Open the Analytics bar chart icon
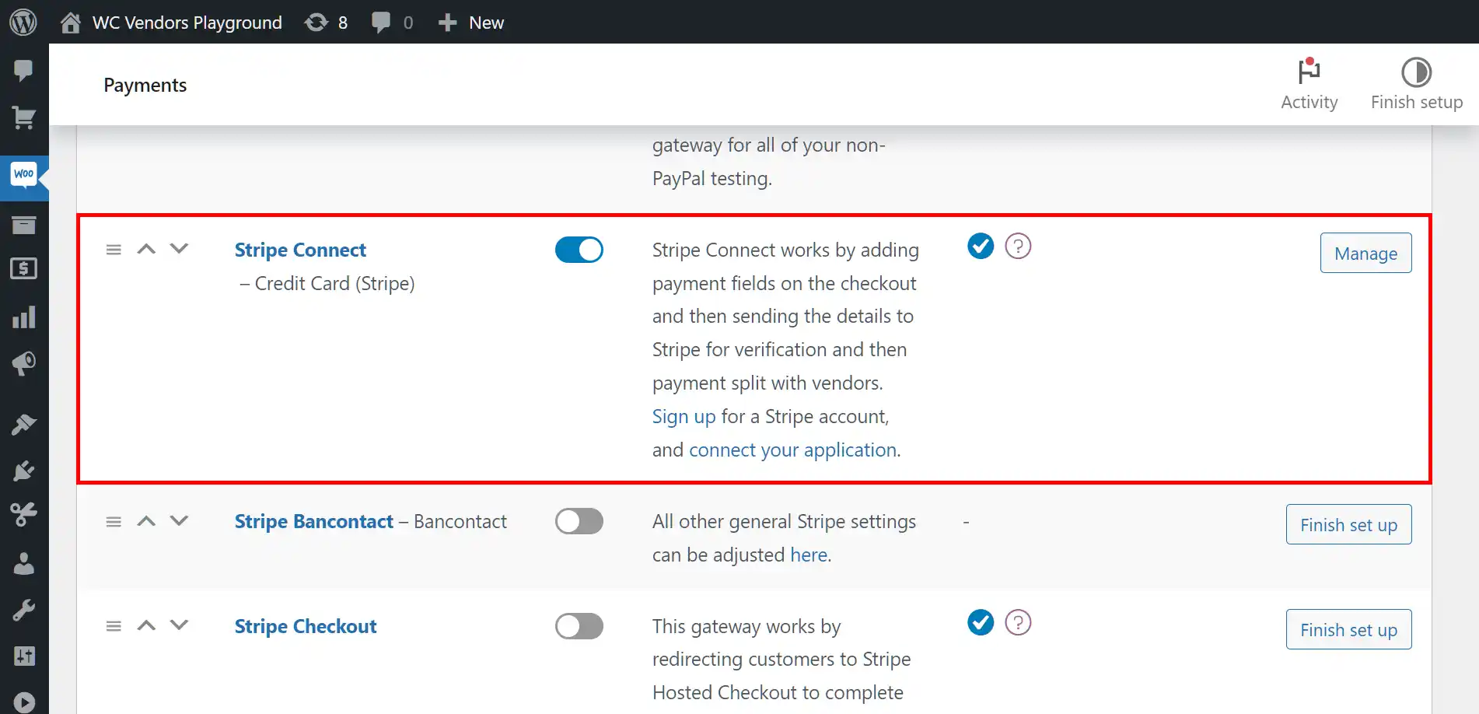 coord(24,317)
